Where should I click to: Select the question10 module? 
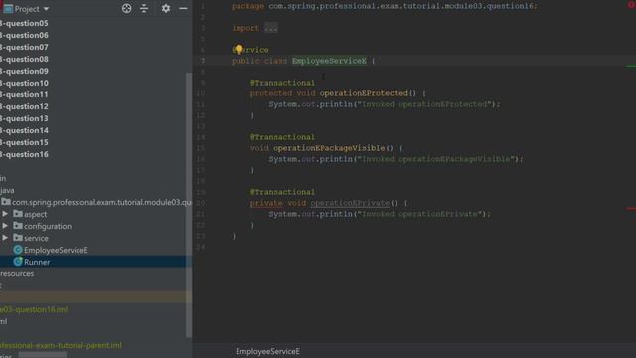point(24,83)
